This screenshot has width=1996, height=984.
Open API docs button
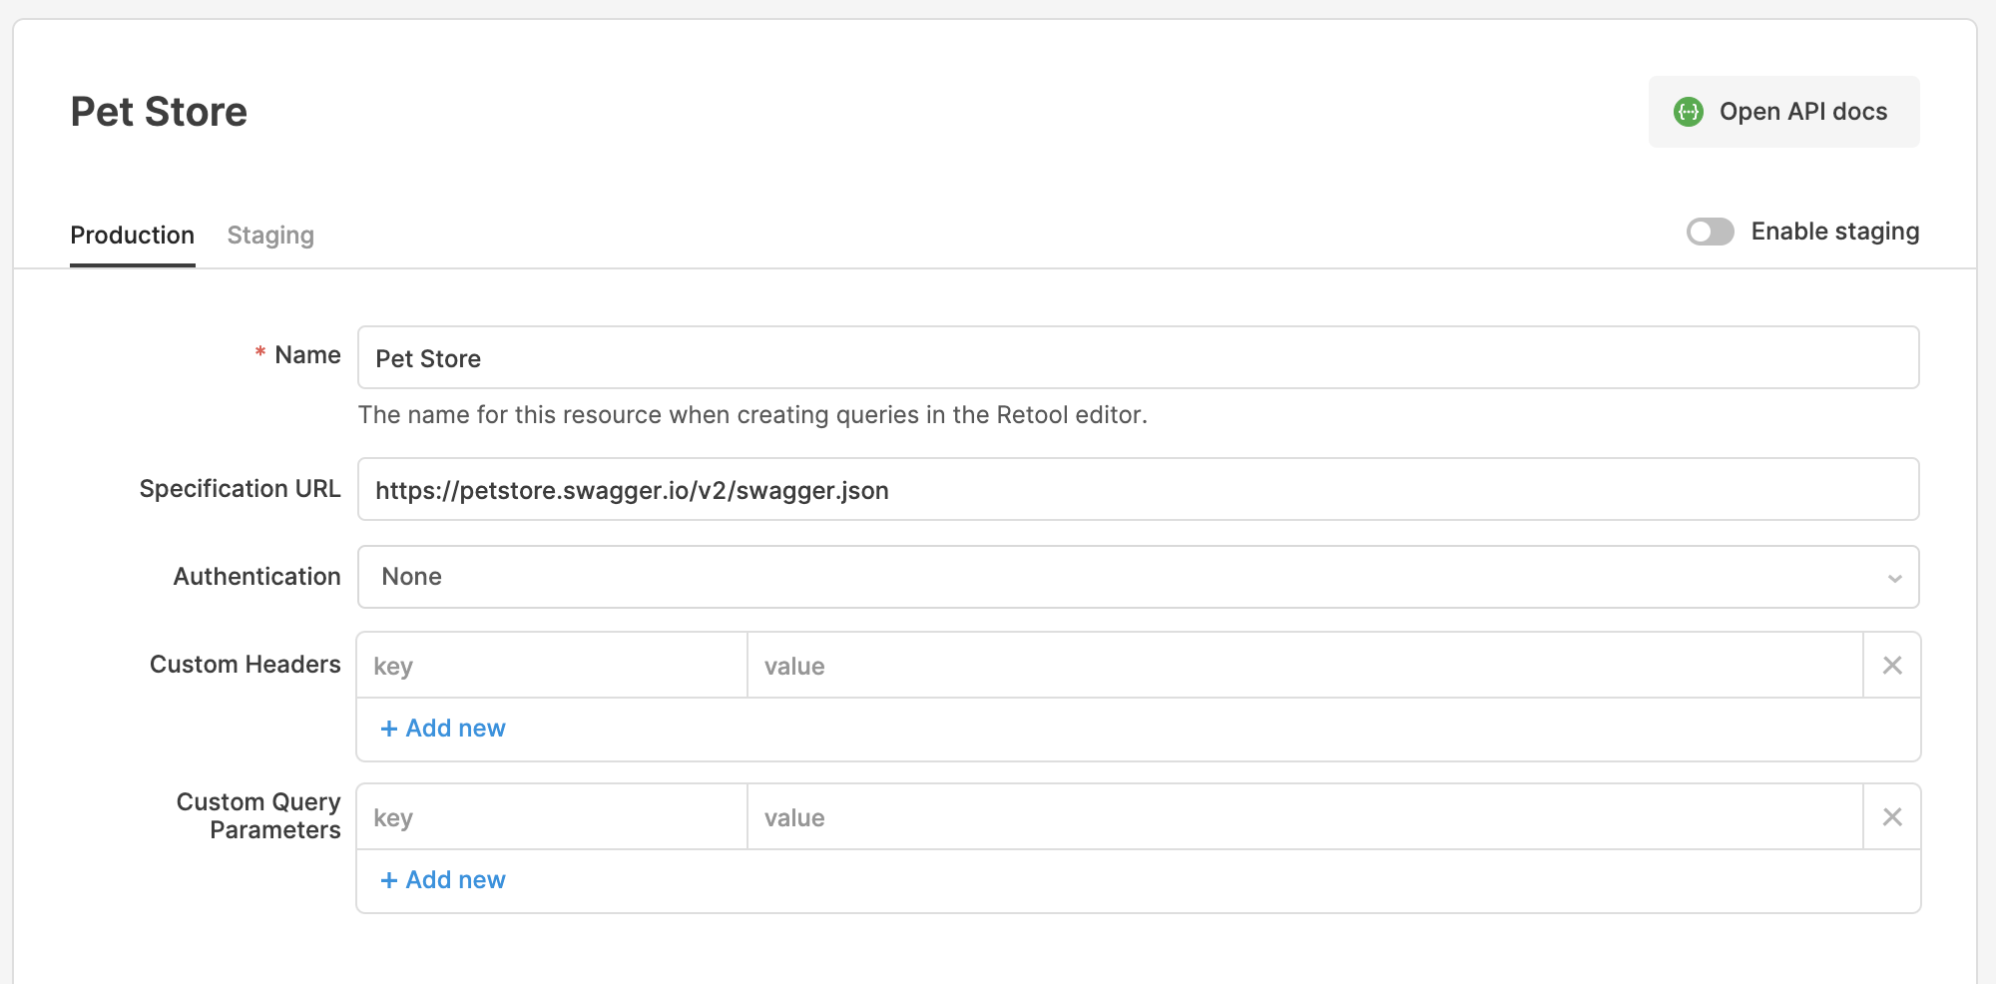(1783, 112)
